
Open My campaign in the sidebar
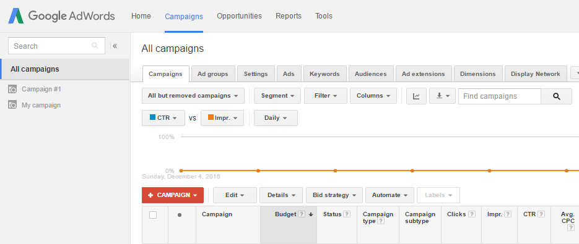tap(41, 105)
